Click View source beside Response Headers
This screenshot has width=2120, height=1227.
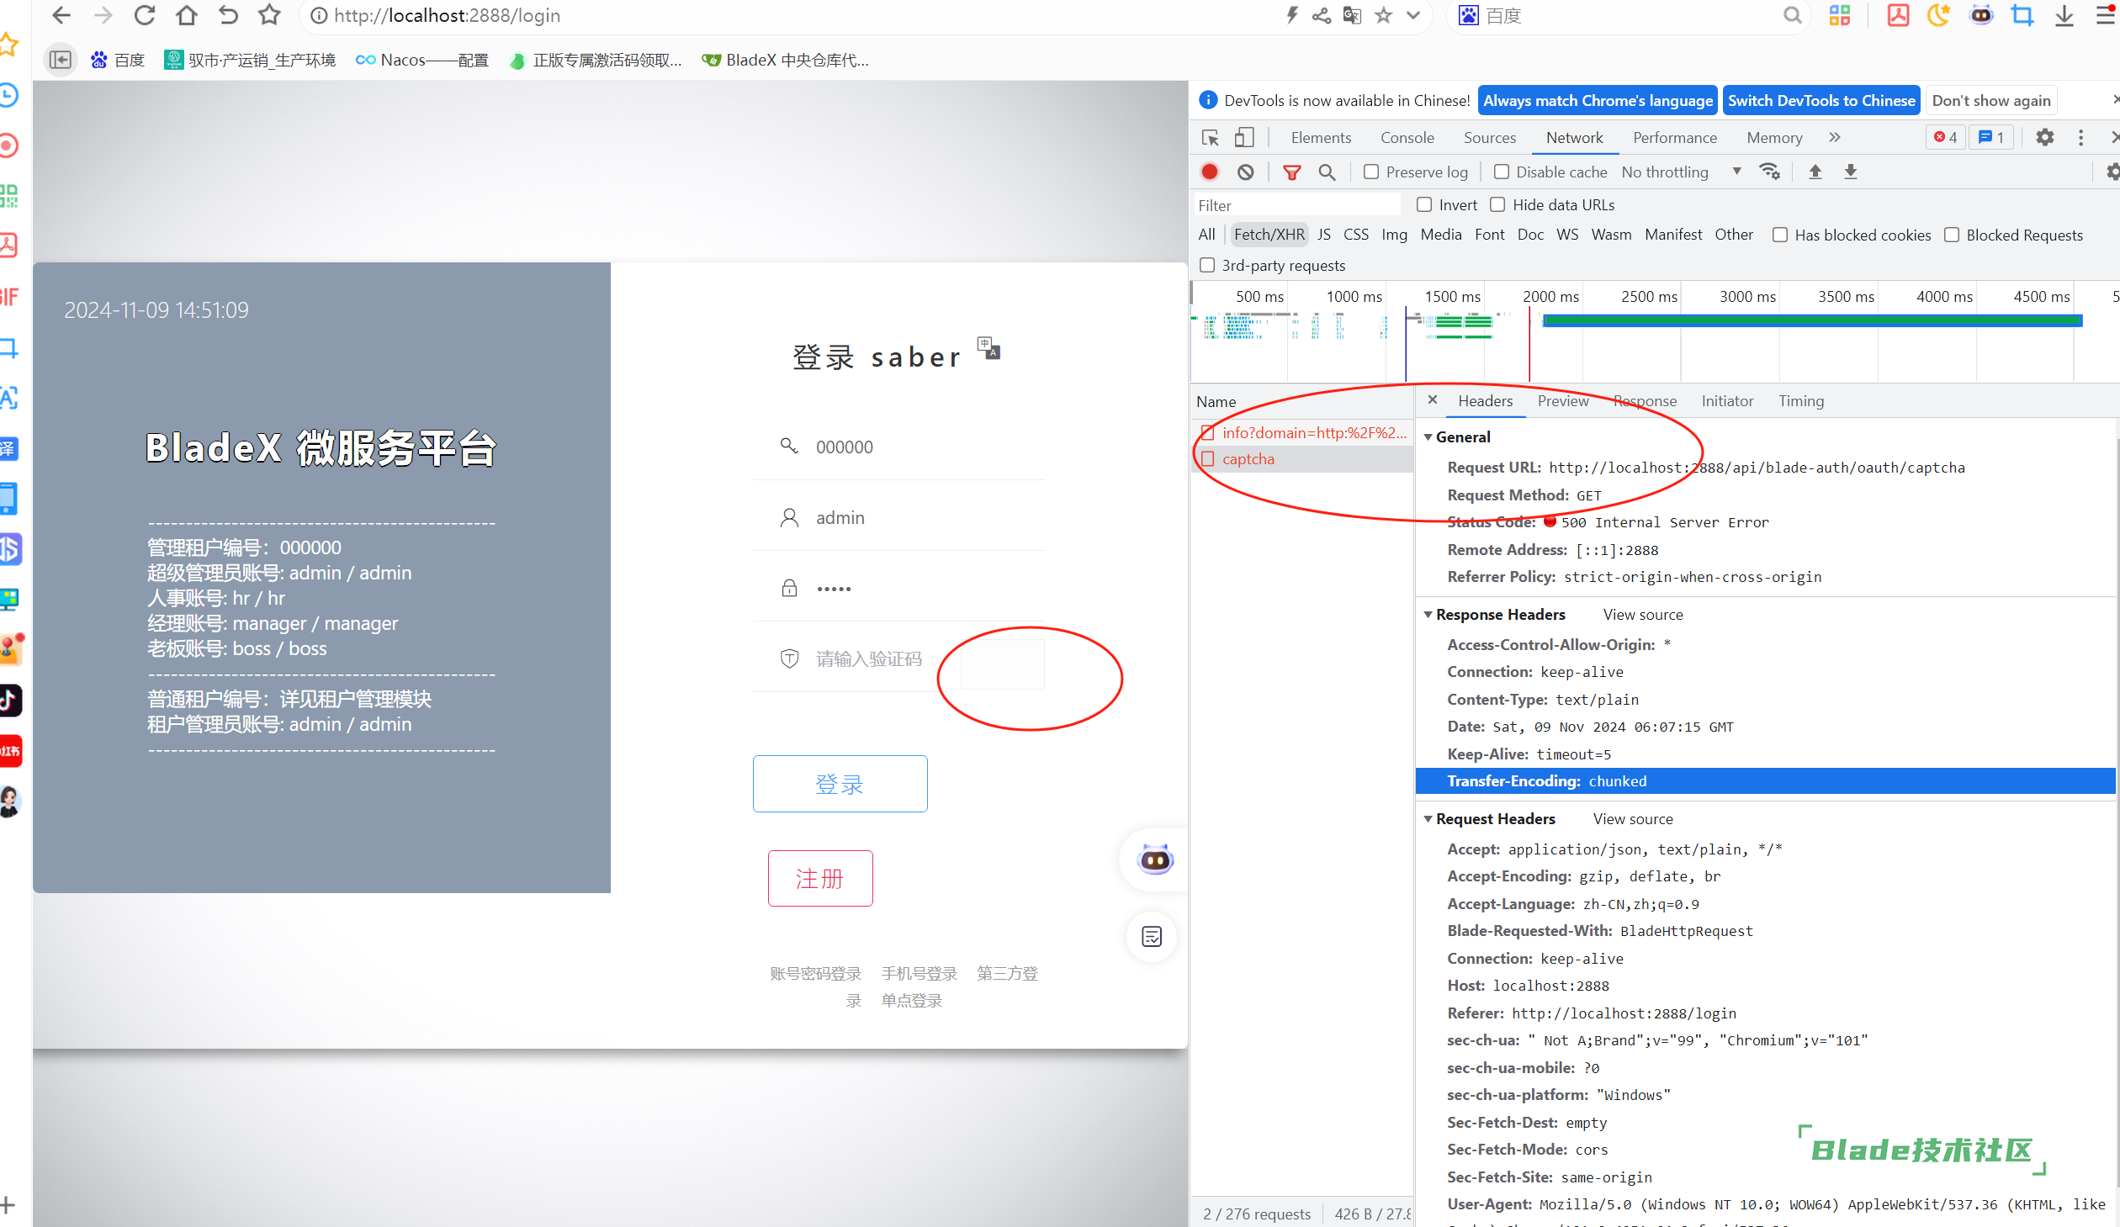click(x=1643, y=615)
